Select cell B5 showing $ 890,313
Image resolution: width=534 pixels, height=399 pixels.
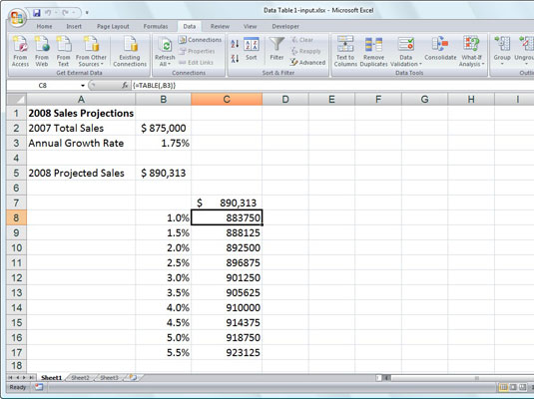point(163,173)
